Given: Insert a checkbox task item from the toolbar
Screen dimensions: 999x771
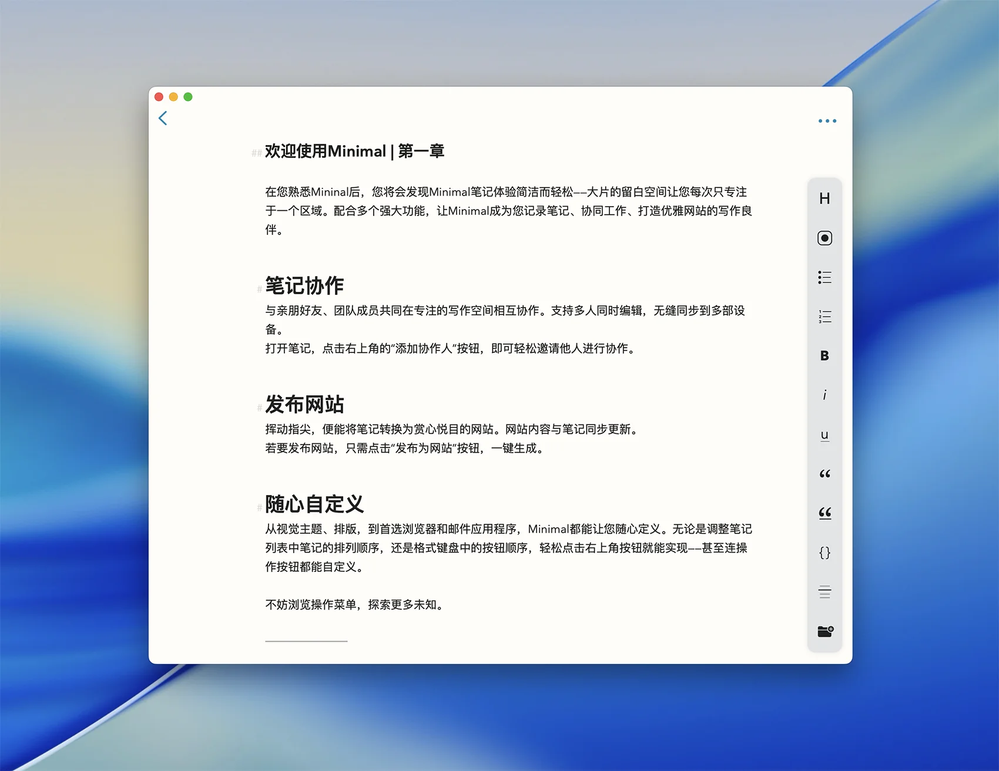Looking at the screenshot, I should 824,238.
